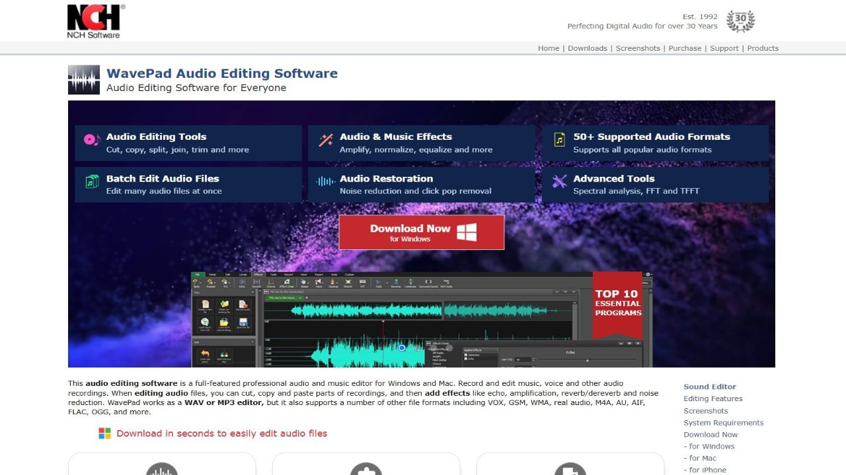Screen dimensions: 846x475
Task: Open the Sound Editor sidebar link
Action: pos(710,387)
